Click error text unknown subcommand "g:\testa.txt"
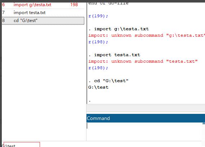This screenshot has height=147, width=205. tap(158, 35)
